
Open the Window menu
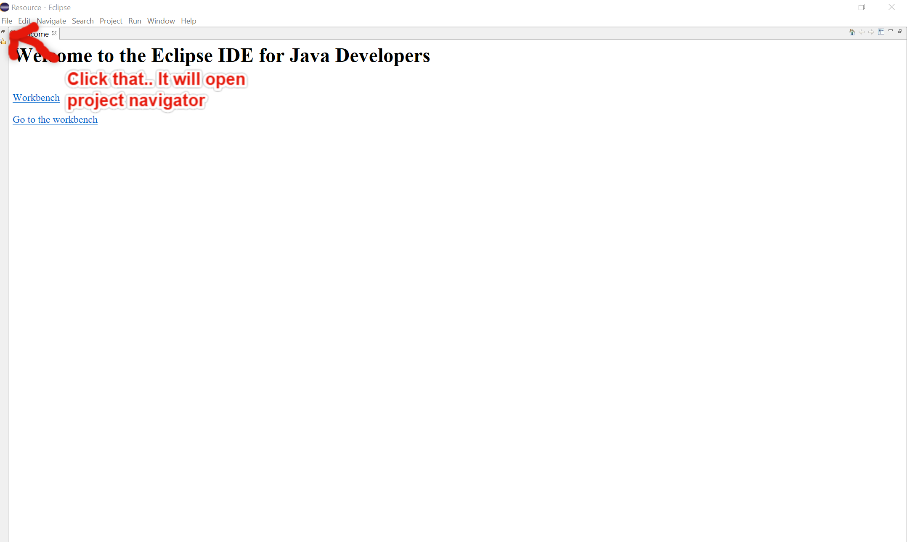point(161,21)
